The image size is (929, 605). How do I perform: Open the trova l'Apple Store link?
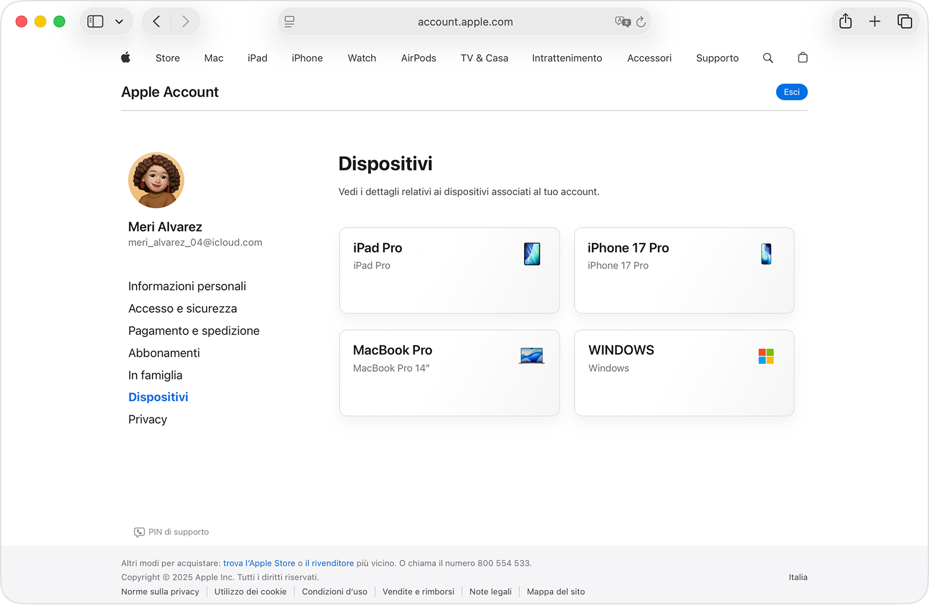pos(258,563)
